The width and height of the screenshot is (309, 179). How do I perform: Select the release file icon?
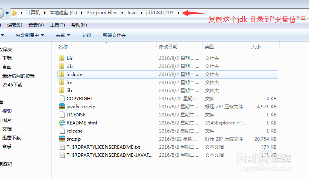click(x=62, y=131)
